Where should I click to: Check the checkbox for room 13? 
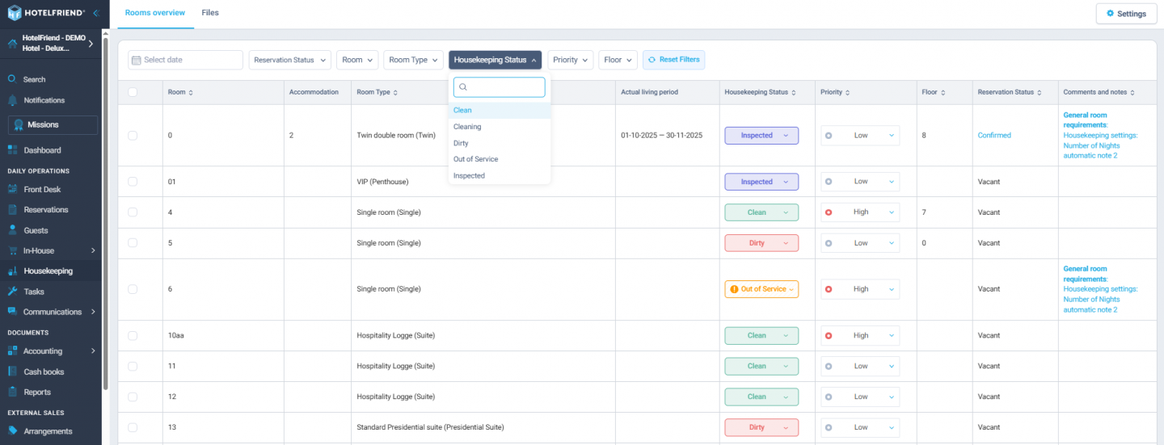pos(133,427)
